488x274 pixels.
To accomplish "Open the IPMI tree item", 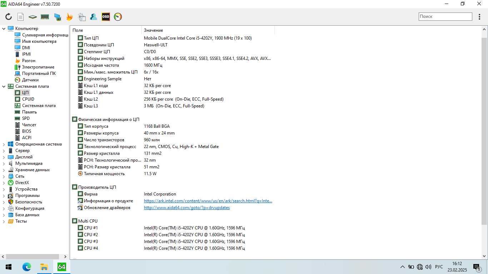I will pyautogui.click(x=23, y=54).
